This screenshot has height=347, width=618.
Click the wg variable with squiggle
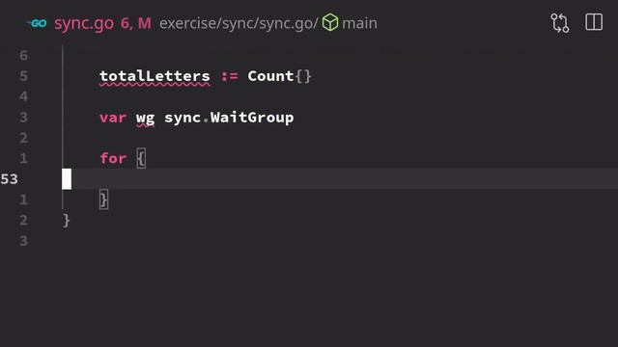145,119
